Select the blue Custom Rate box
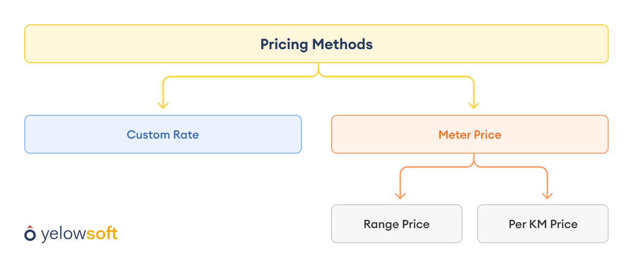This screenshot has height=267, width=633. point(163,134)
